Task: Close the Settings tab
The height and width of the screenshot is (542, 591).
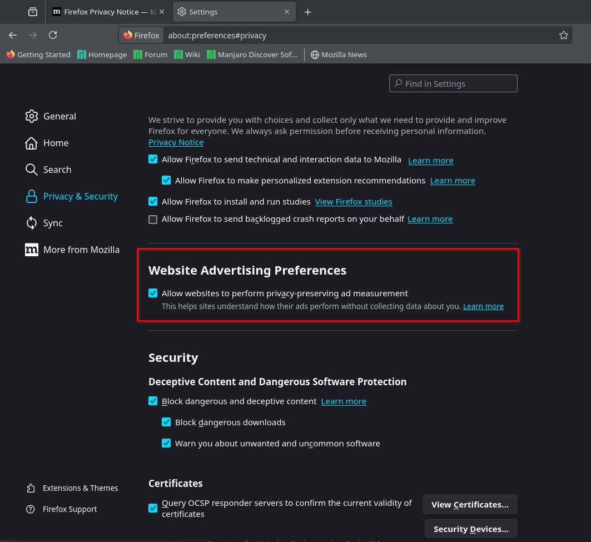Action: pos(287,12)
